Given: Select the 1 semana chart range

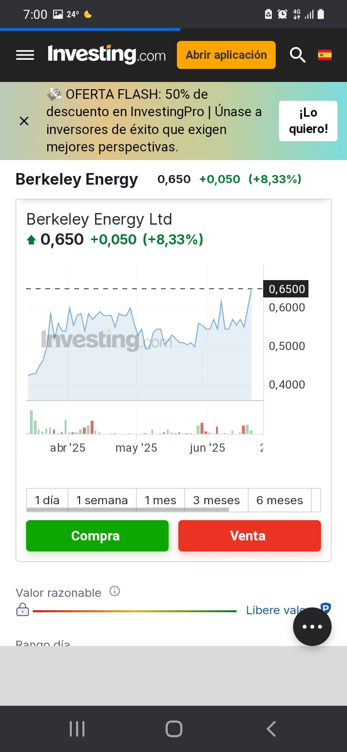Looking at the screenshot, I should pos(102,500).
